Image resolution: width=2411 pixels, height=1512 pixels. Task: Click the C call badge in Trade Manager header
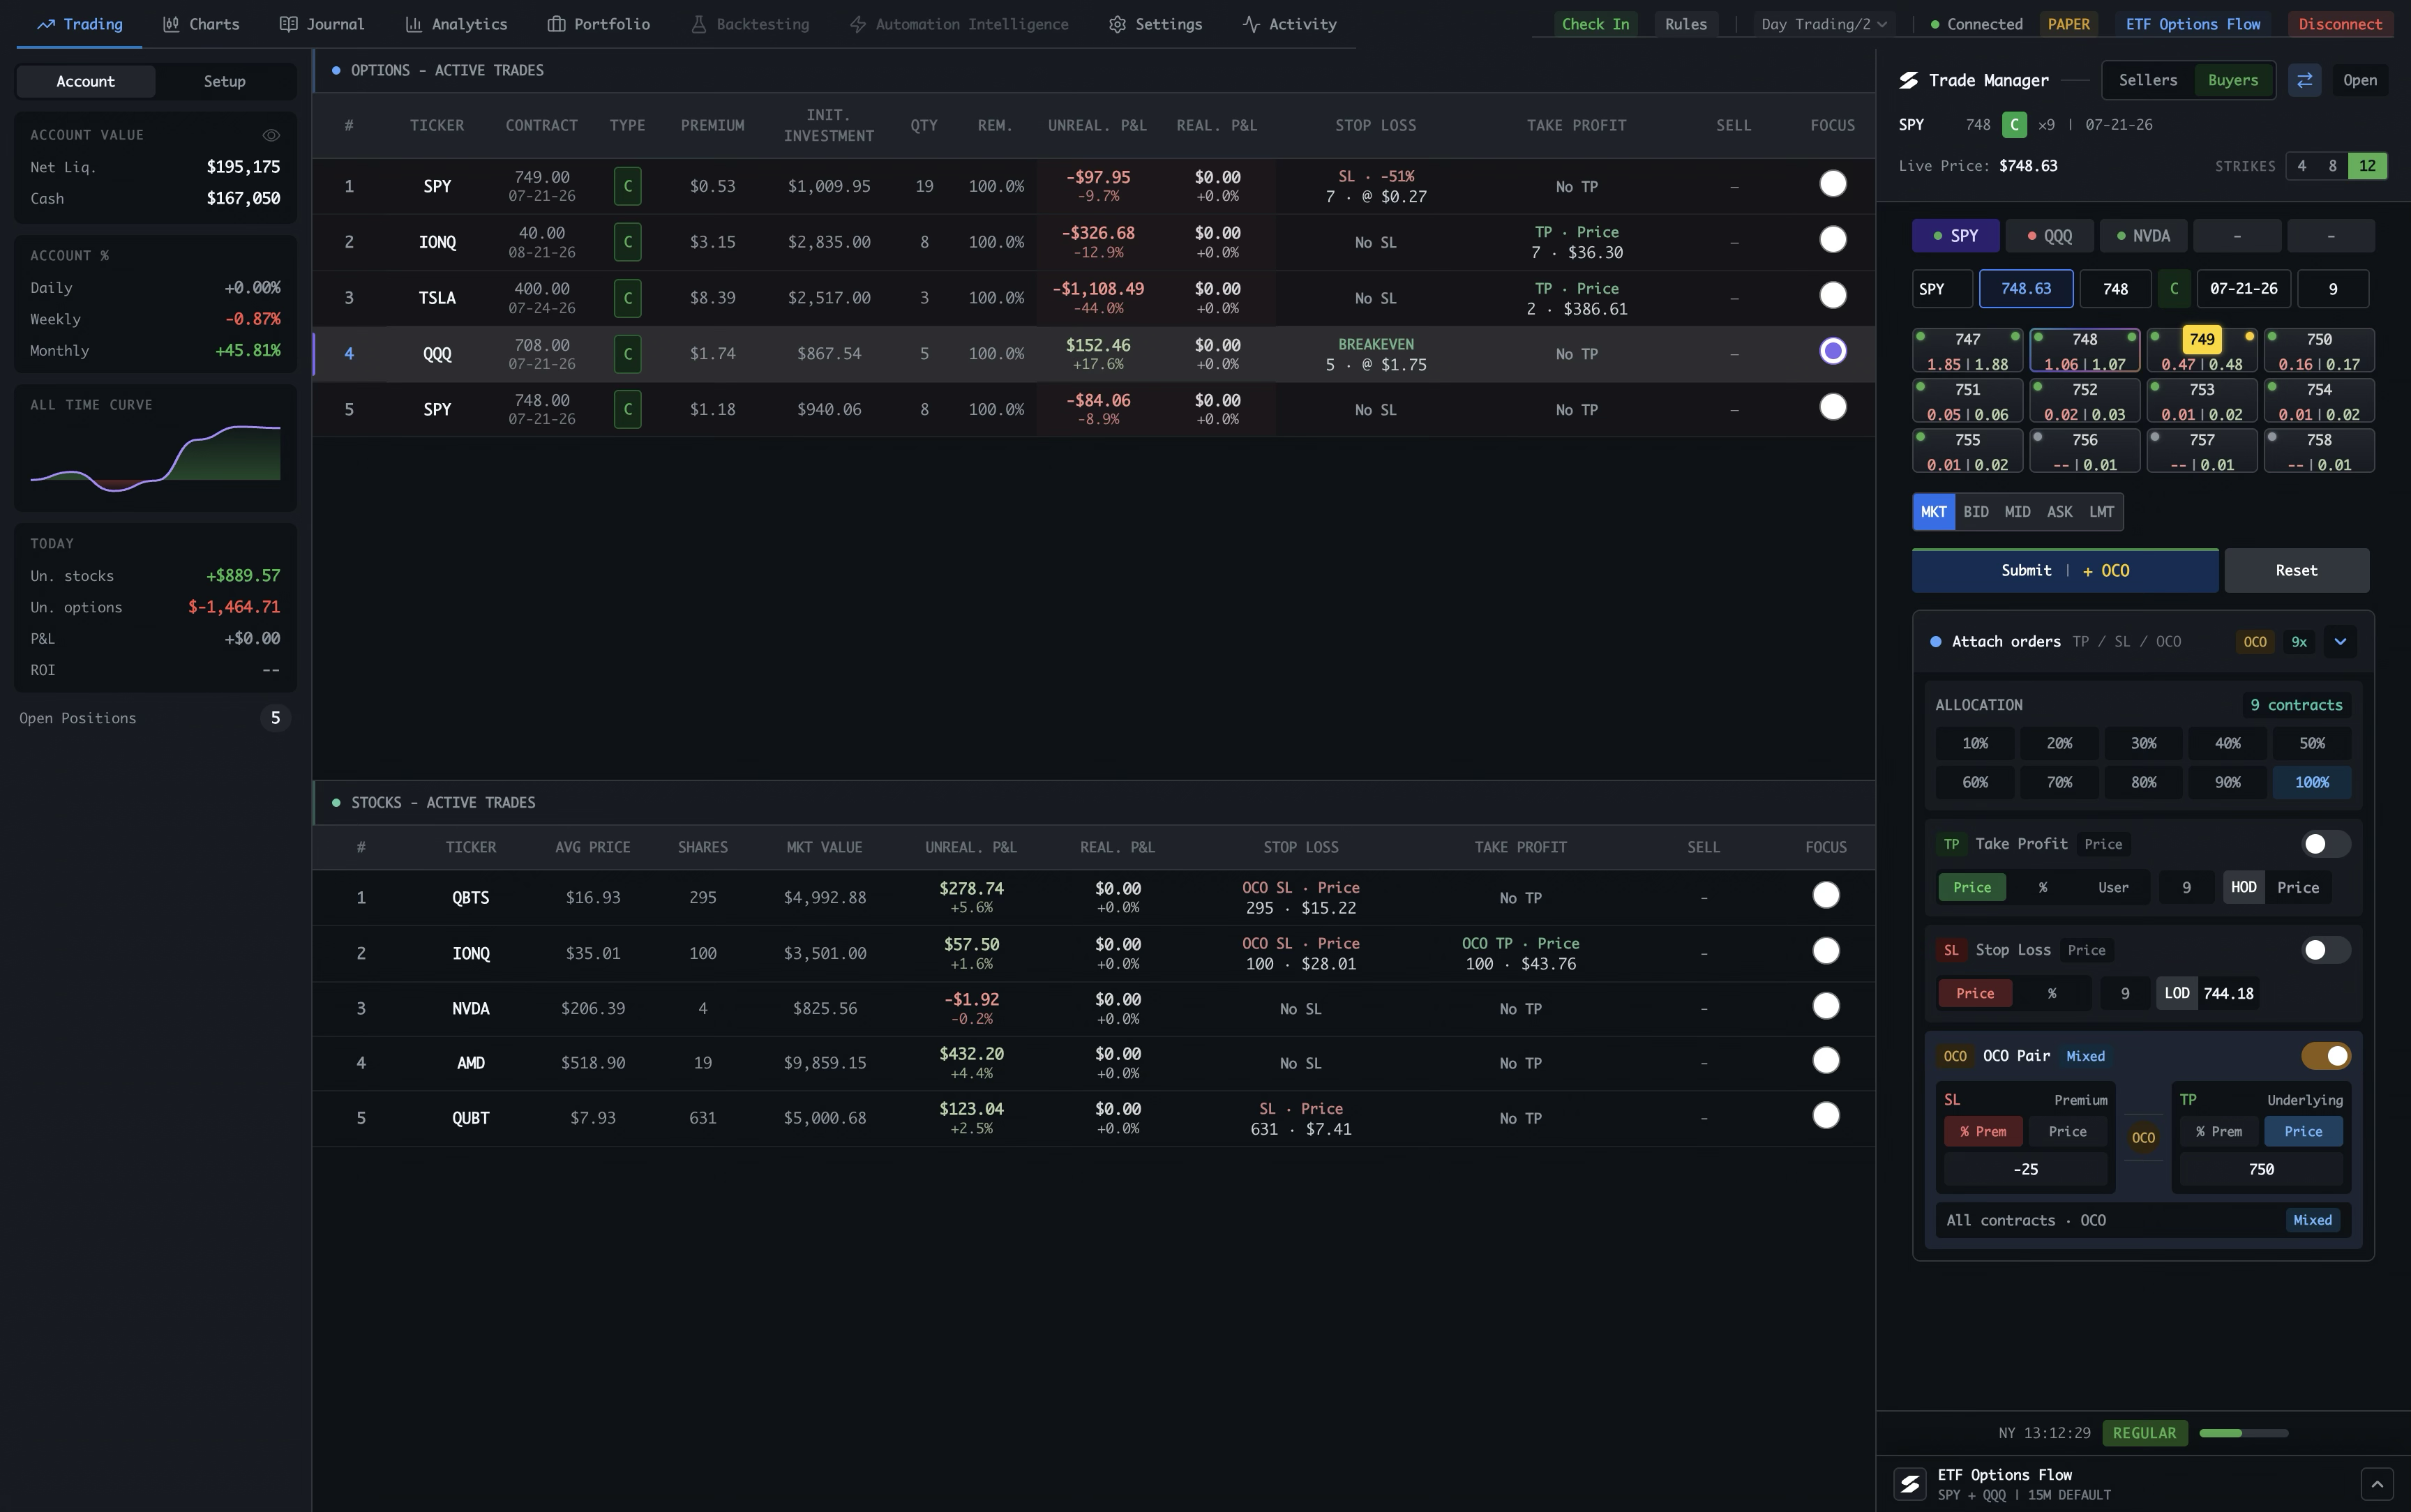[2014, 125]
